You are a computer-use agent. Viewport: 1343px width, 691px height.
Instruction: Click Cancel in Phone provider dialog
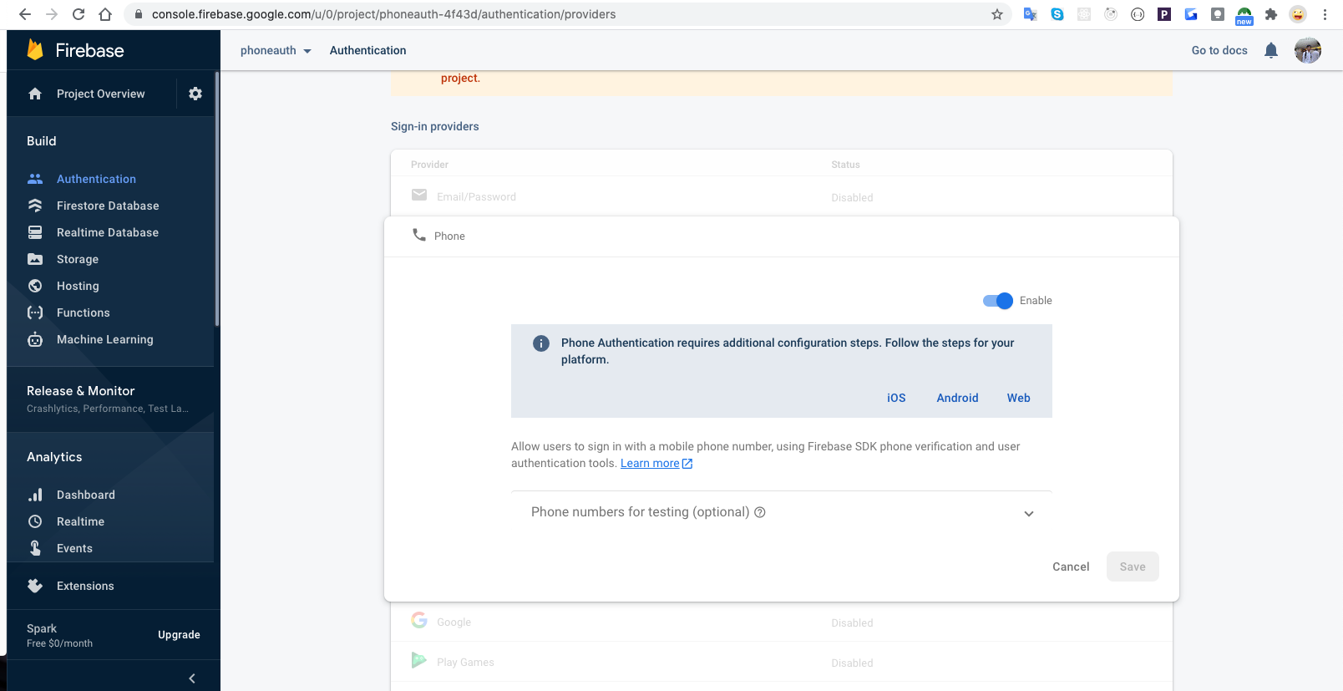[x=1070, y=567]
